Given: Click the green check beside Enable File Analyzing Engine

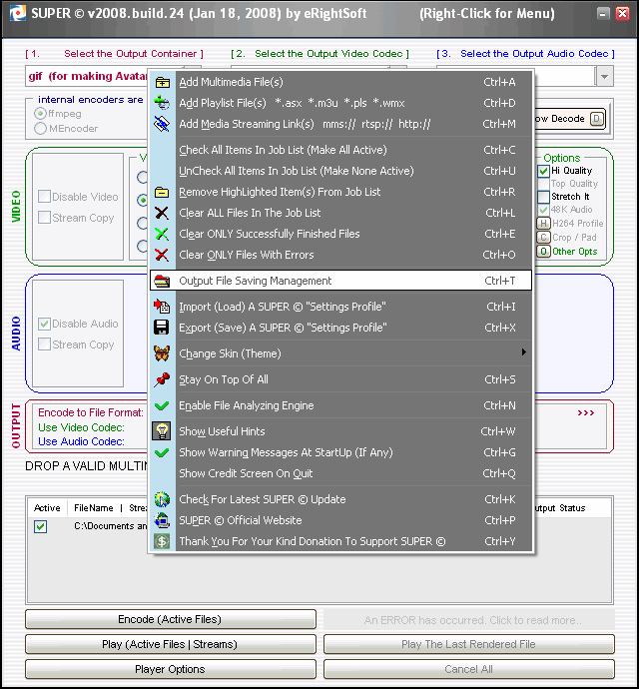Looking at the screenshot, I should coord(162,405).
